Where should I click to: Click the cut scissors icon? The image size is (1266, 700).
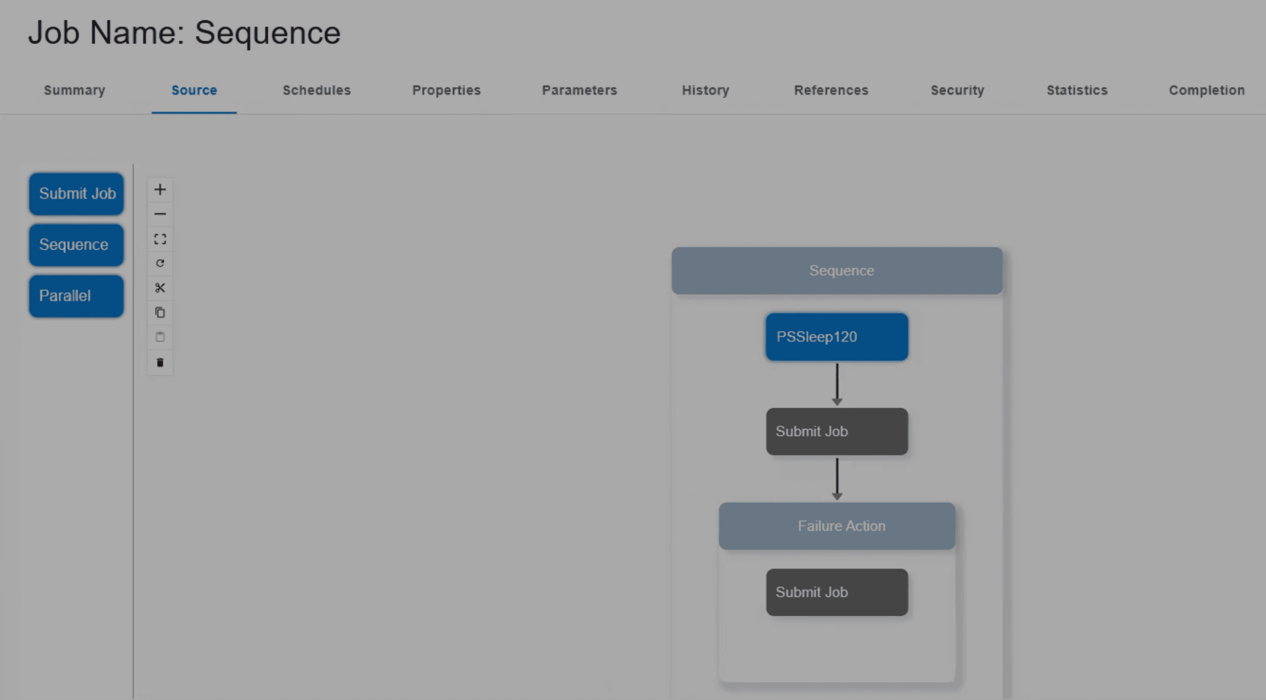pyautogui.click(x=160, y=288)
